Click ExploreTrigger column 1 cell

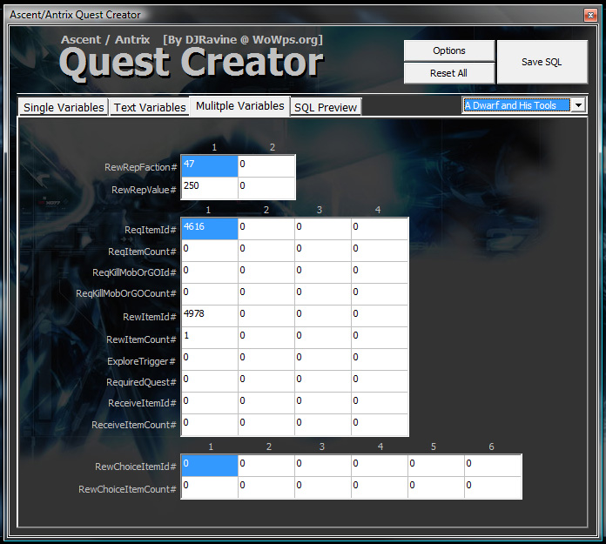(210, 359)
